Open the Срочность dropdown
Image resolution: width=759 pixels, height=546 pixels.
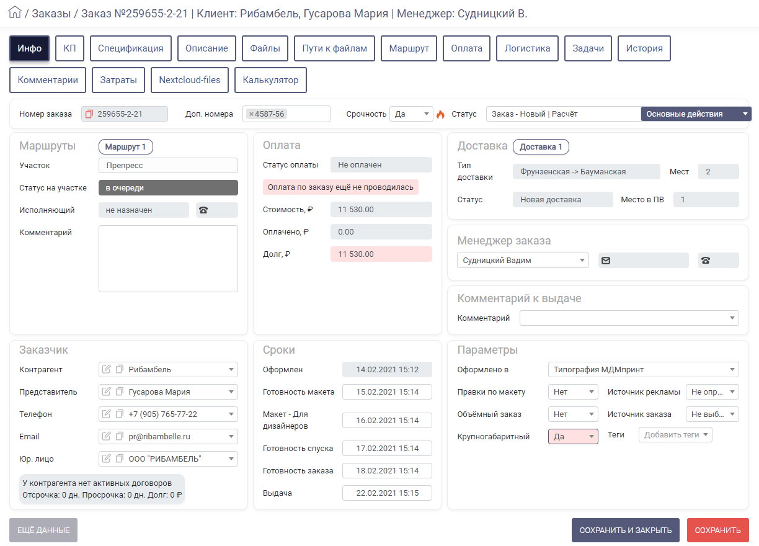coord(411,114)
